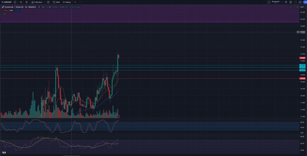Viewport: 307px width, 156px height.
Task: Open the candlestick chart style menu
Action: point(27,2)
